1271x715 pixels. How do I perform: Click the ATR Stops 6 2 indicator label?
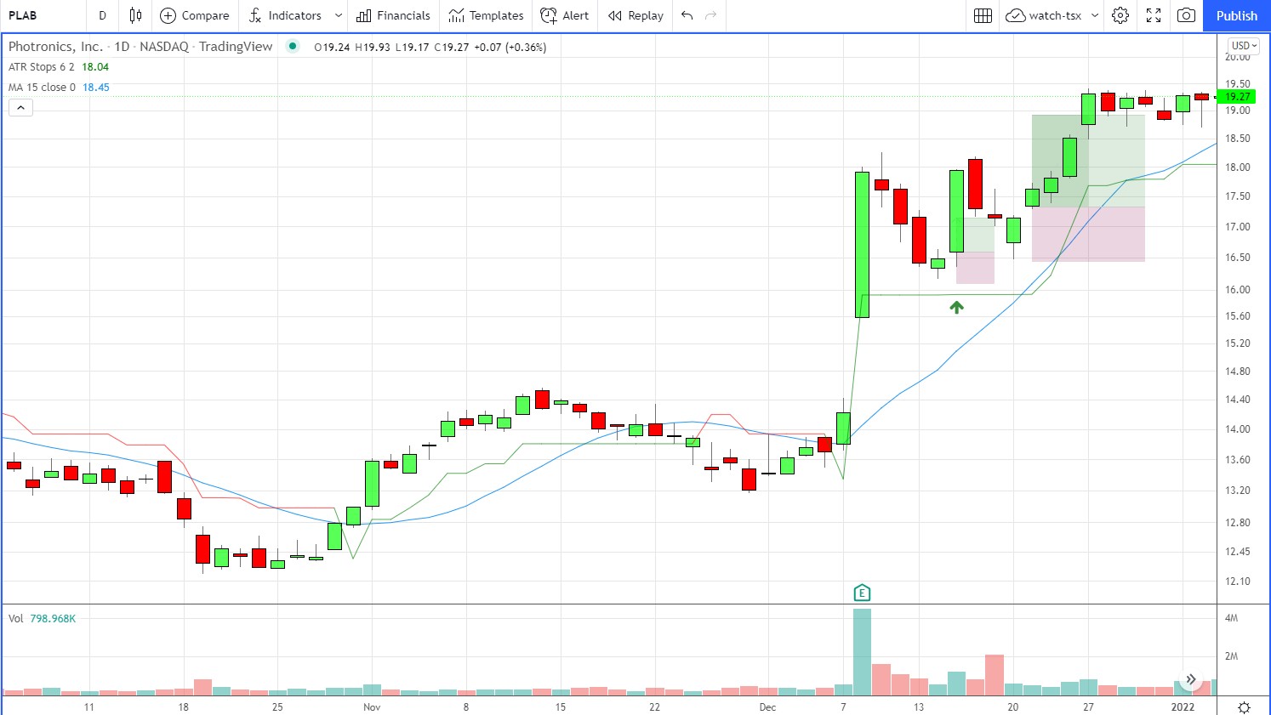click(x=42, y=67)
